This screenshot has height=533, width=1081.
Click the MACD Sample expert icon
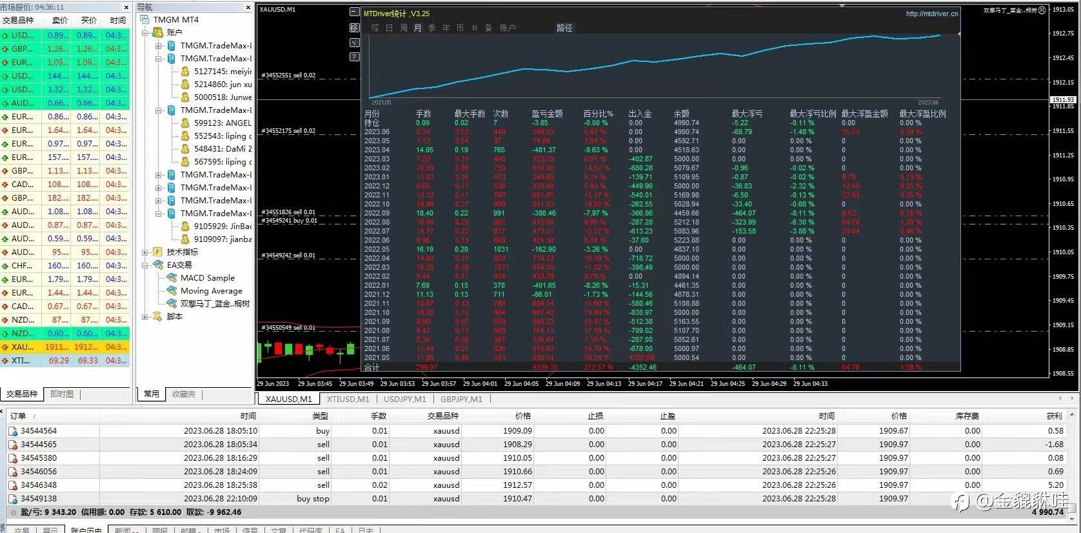(172, 277)
